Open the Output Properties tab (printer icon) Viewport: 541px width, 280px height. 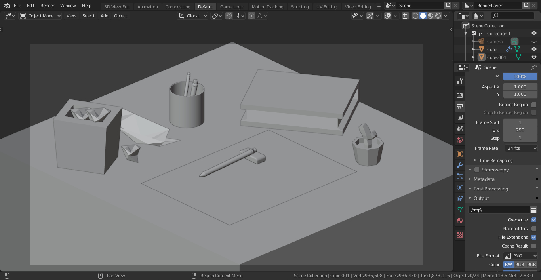[459, 106]
